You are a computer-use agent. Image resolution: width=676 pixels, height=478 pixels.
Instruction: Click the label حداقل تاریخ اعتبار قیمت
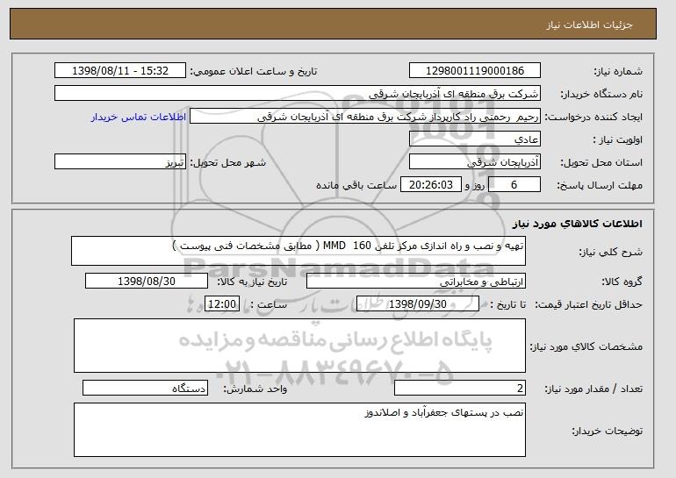589,305
